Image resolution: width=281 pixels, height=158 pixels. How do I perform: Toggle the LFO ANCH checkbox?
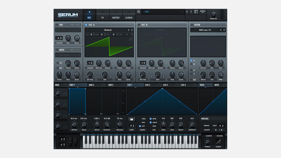point(151,123)
